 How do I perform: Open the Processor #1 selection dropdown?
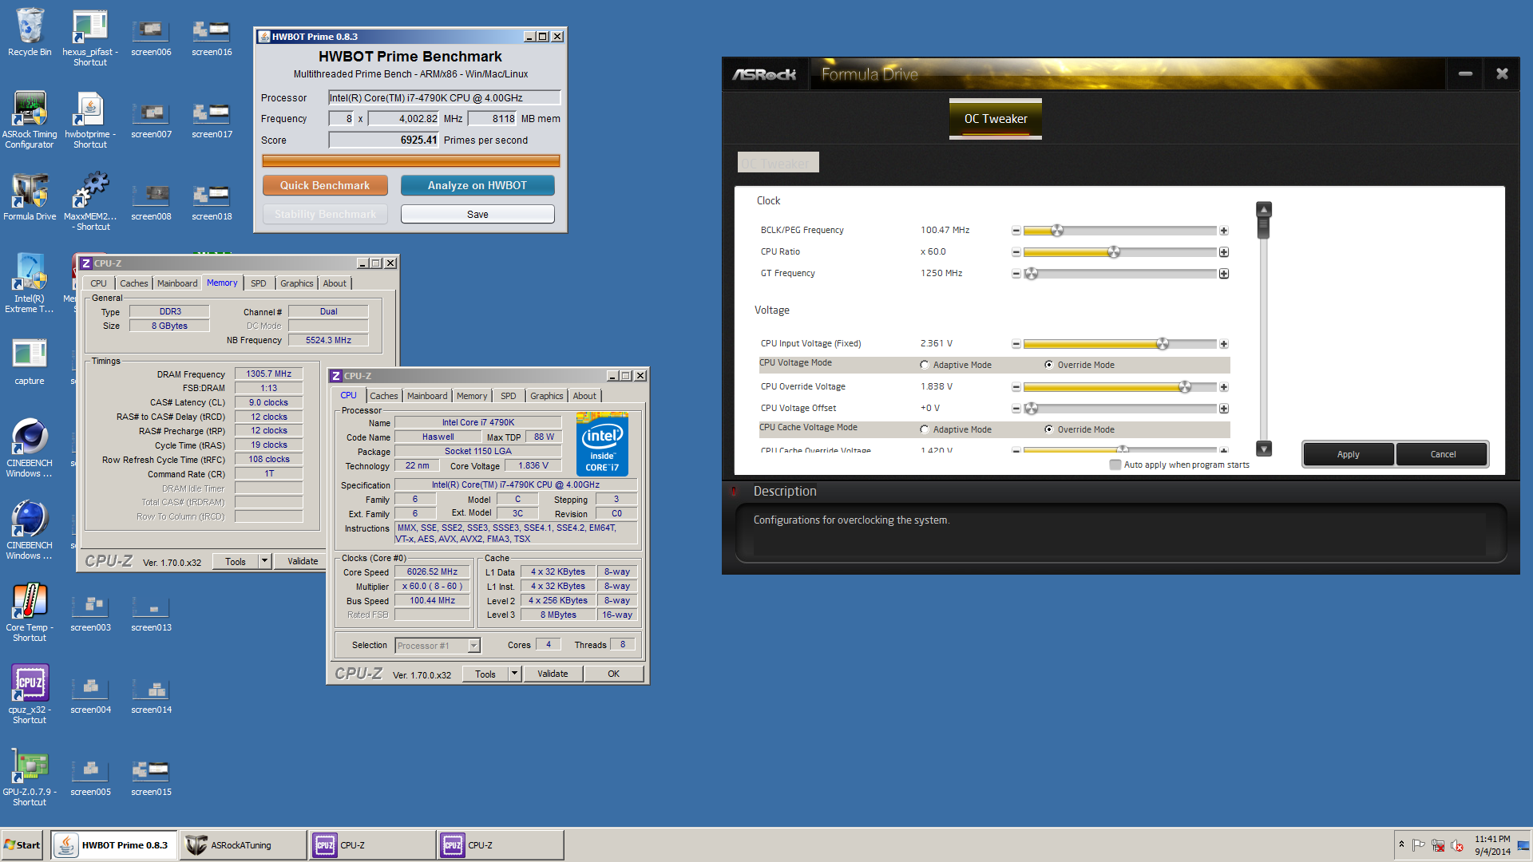(x=438, y=645)
